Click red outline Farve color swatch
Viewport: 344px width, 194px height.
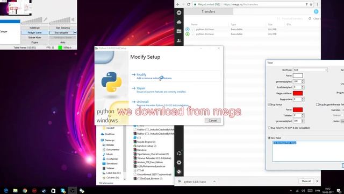tap(298, 109)
